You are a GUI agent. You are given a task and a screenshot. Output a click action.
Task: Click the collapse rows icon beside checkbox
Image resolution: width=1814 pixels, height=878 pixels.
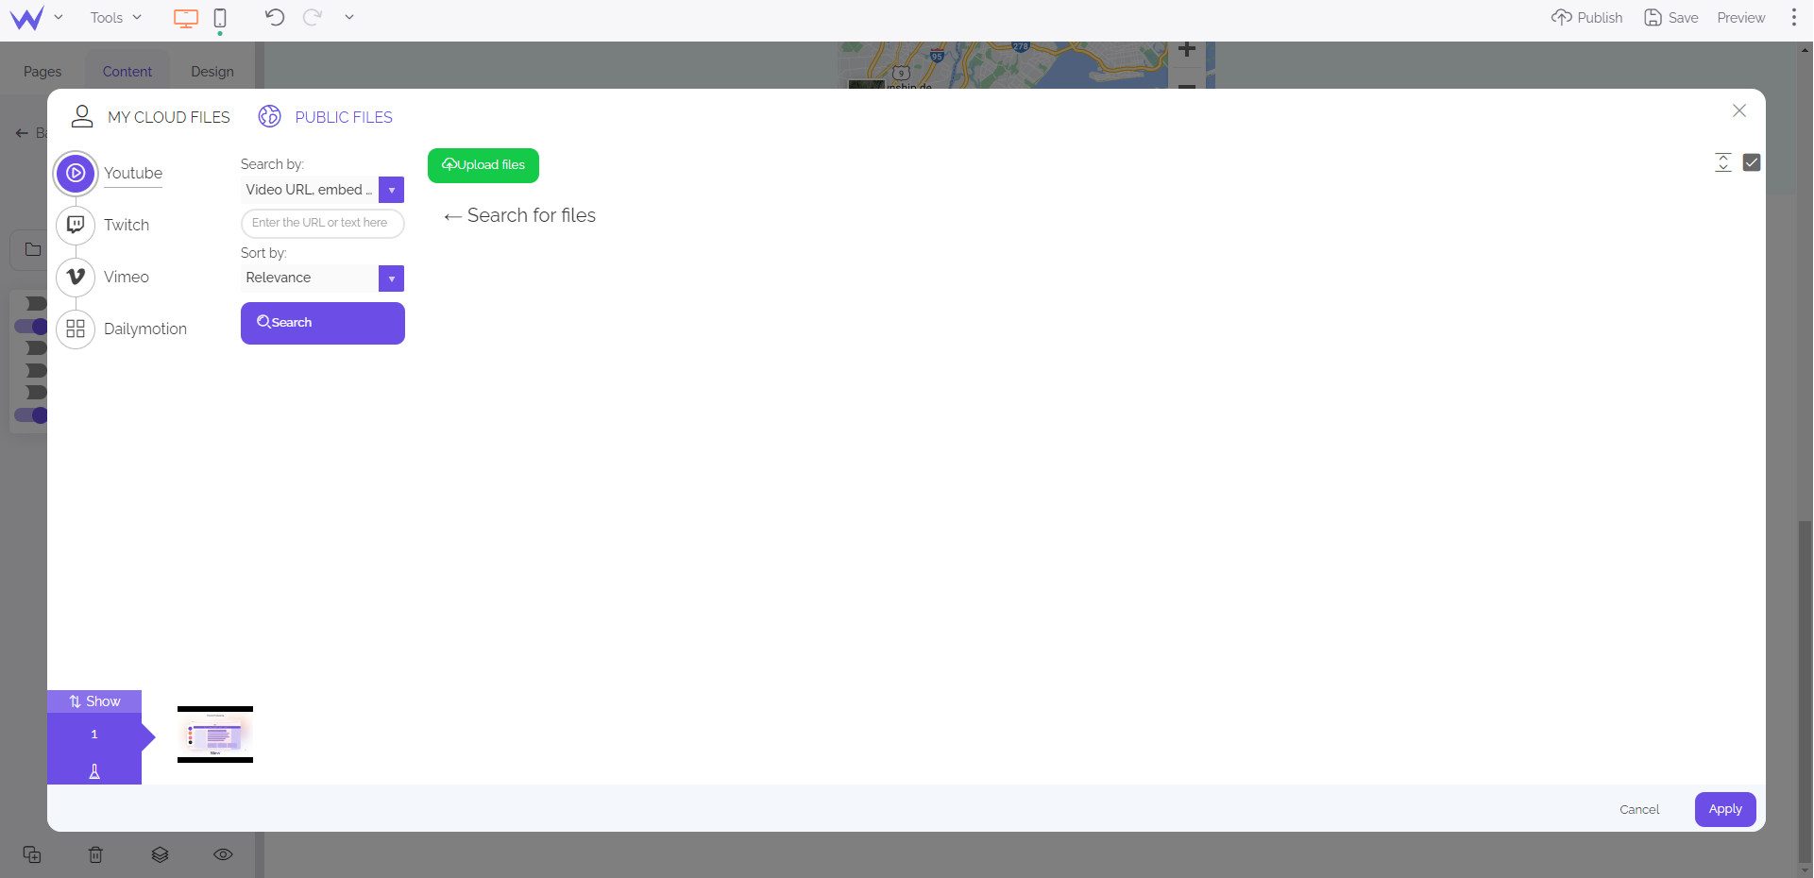[1722, 162]
